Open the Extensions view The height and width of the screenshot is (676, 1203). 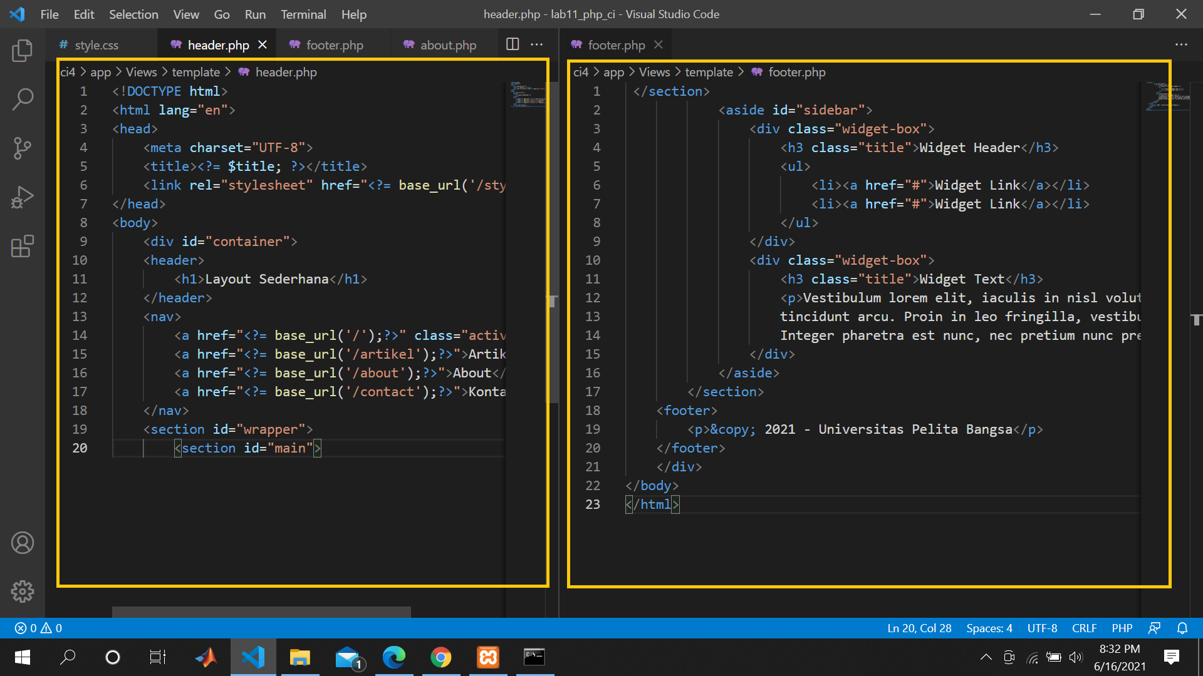point(23,247)
